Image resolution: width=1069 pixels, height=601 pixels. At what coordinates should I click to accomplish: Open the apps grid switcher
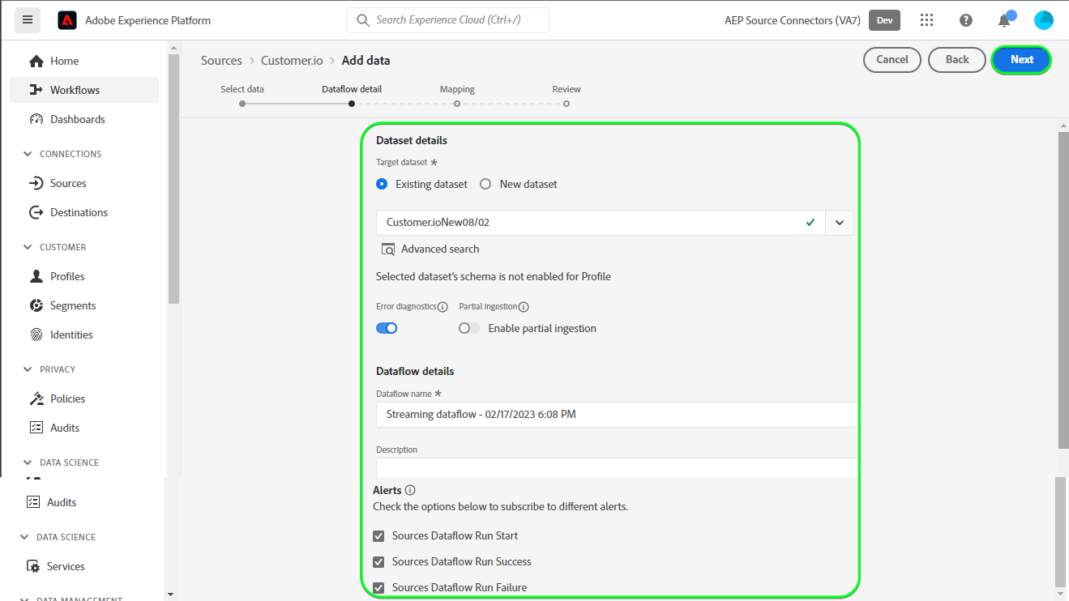coord(927,20)
